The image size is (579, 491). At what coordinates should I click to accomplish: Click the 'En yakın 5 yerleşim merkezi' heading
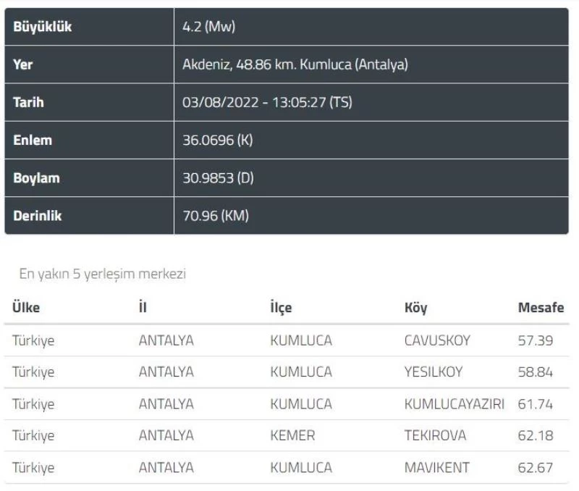click(x=98, y=274)
